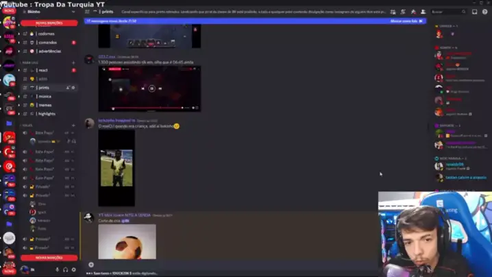Add channel with plus next to text category

pos(74,62)
